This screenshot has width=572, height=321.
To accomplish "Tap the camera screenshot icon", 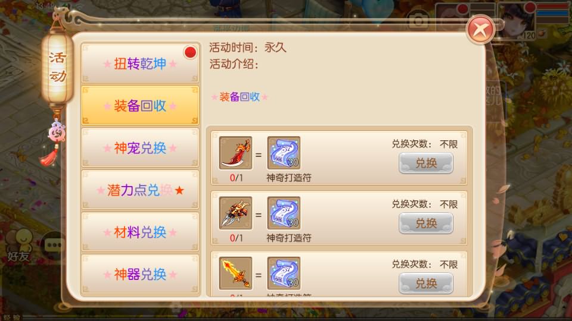I will [x=418, y=20].
